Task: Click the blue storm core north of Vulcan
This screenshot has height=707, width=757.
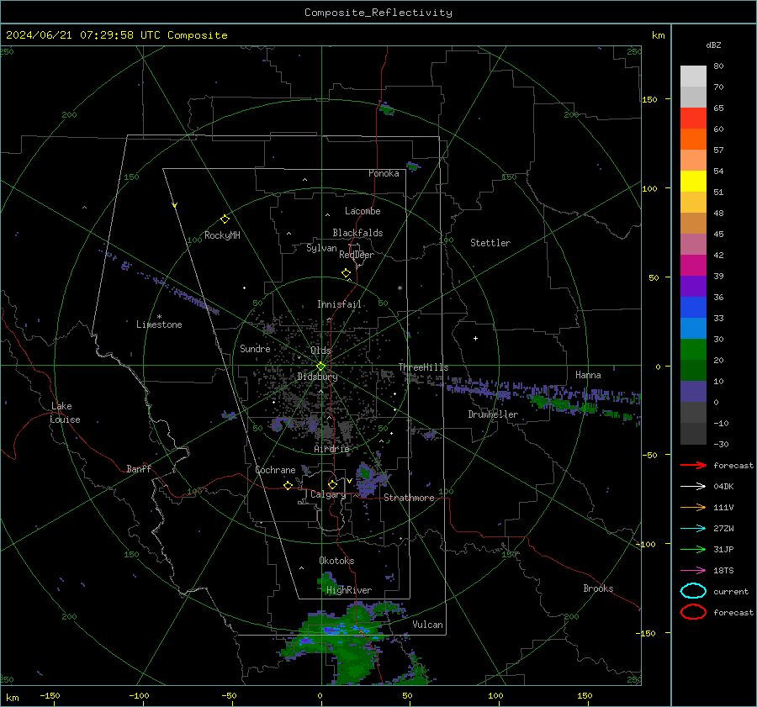Action: 341,630
